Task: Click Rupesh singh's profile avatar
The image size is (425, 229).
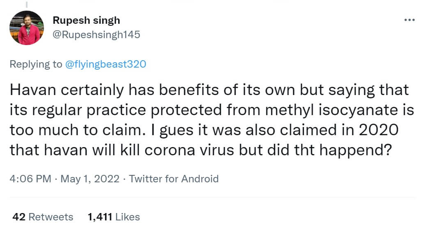Action: coord(26,28)
